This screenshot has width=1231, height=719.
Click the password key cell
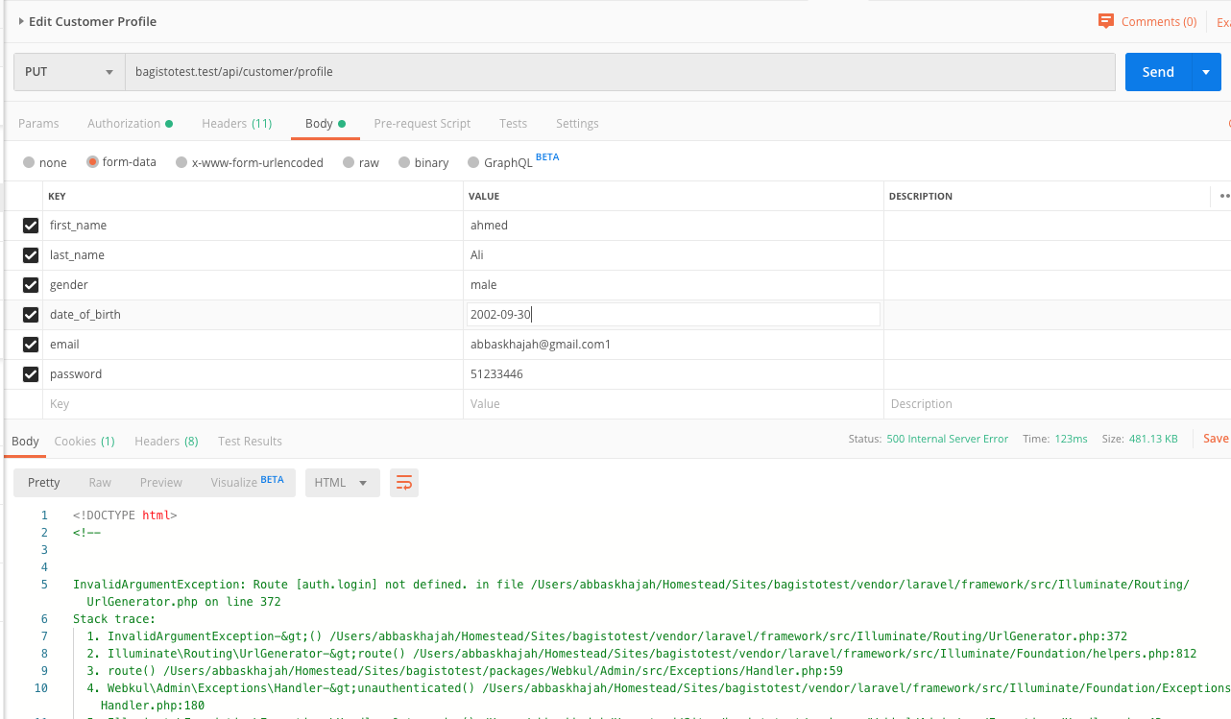[x=253, y=374]
